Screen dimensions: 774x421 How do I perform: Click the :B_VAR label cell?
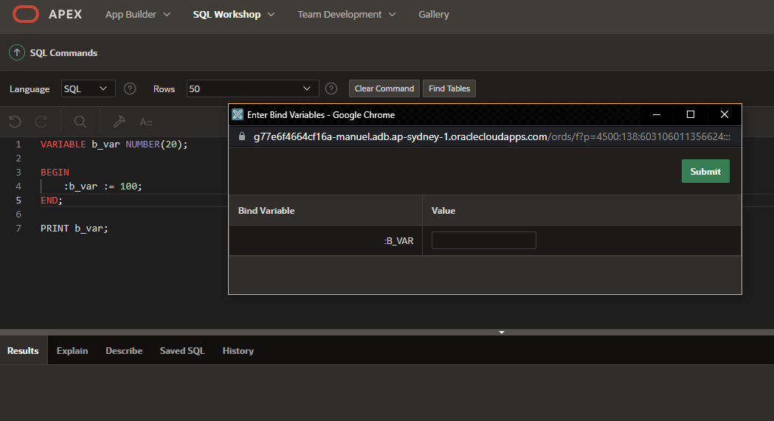click(398, 241)
